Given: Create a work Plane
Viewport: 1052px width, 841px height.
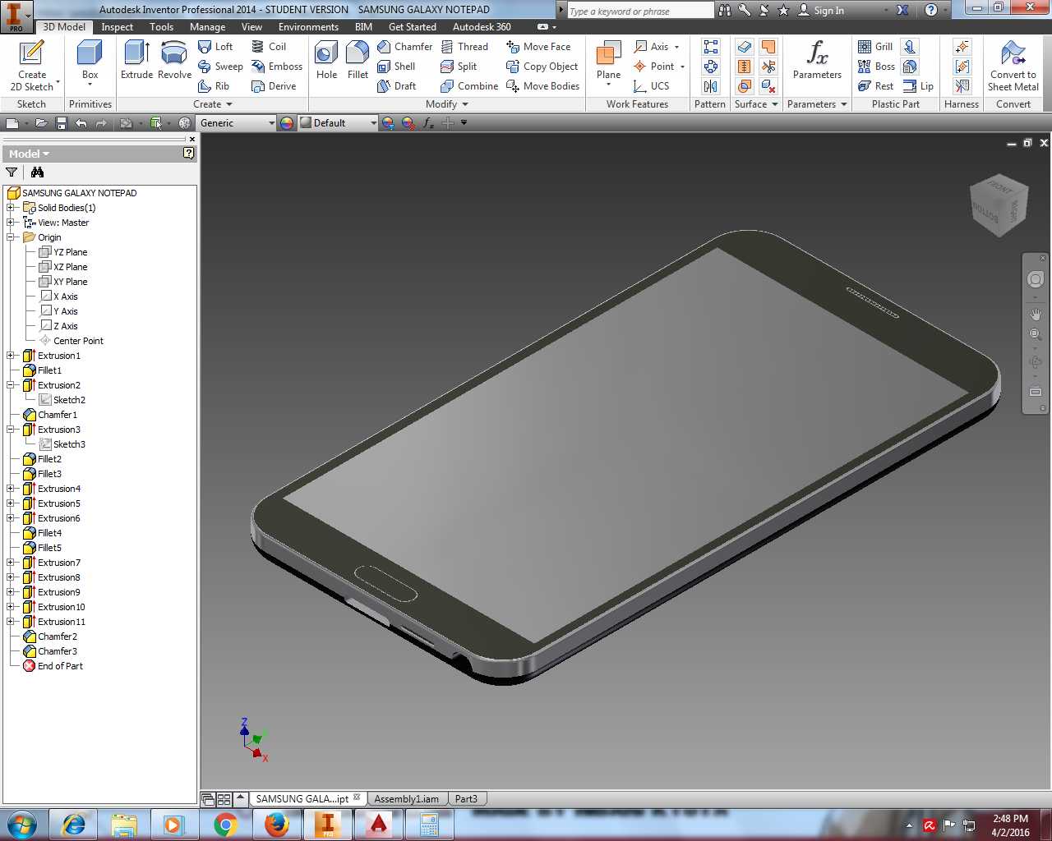Looking at the screenshot, I should [608, 63].
